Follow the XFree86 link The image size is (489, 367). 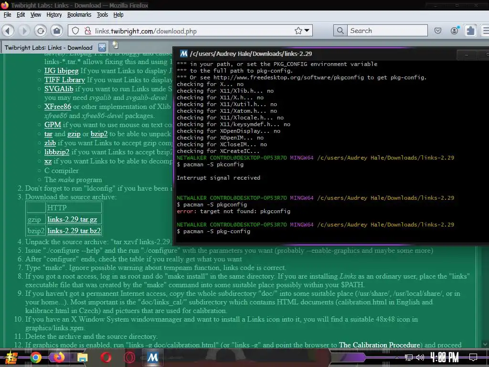(58, 107)
